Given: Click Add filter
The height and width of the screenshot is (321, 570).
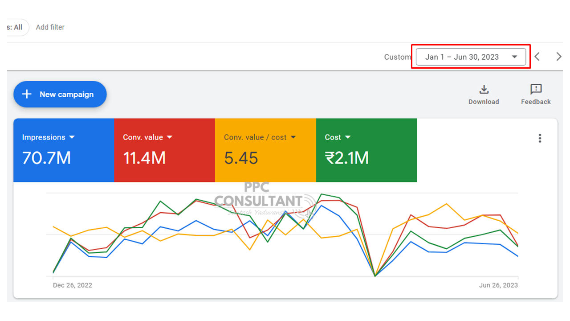Looking at the screenshot, I should click(x=50, y=27).
